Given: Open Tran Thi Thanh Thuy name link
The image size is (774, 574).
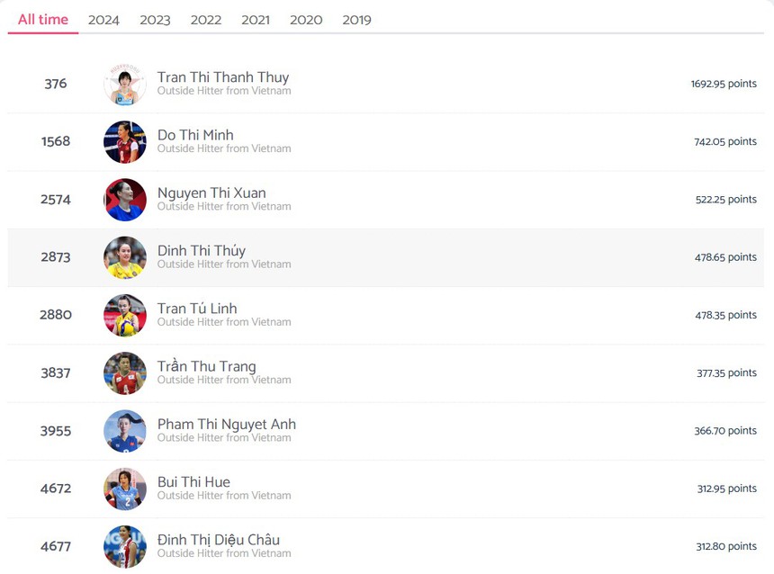Looking at the screenshot, I should point(223,77).
